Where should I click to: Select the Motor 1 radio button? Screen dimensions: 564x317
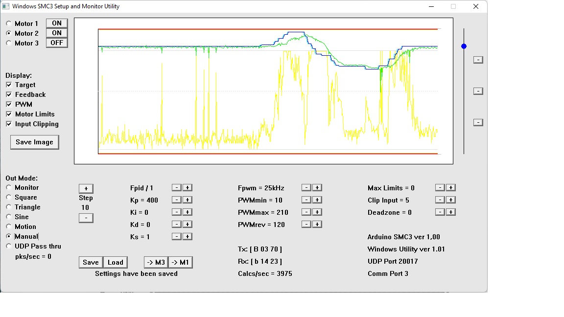[9, 23]
